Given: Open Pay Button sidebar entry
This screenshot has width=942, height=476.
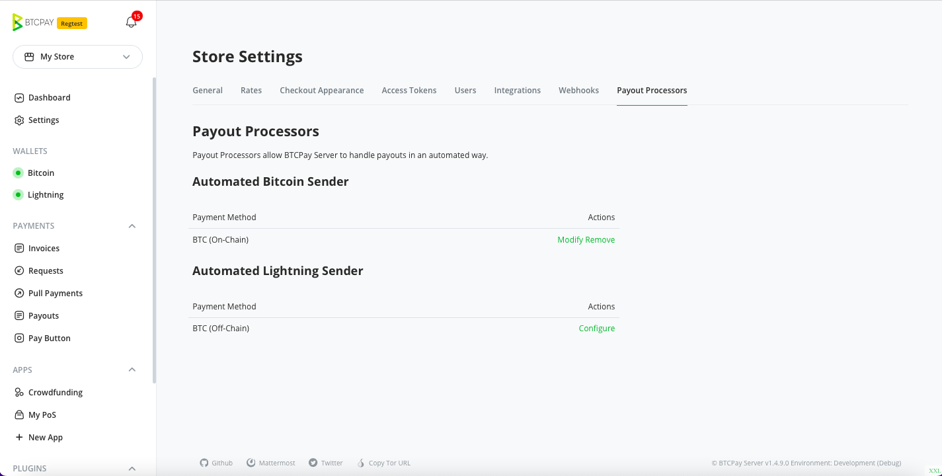Looking at the screenshot, I should point(49,338).
